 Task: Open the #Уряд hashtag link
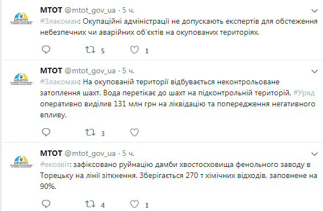coord(304,93)
